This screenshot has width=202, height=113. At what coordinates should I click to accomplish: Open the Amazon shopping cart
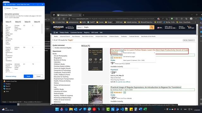(x=191, y=27)
